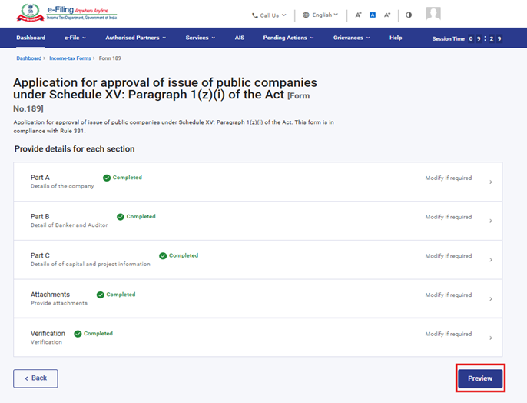Screen dimensions: 527x403
Task: Open the user profile avatar
Action: 433,14
